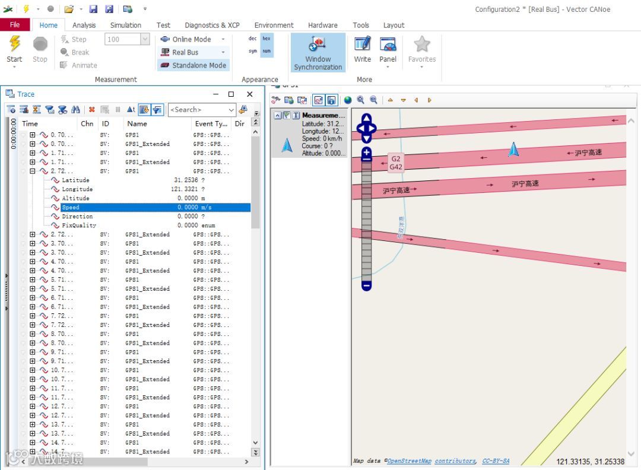641x470 pixels.
Task: Open the File menu
Action: coord(15,25)
